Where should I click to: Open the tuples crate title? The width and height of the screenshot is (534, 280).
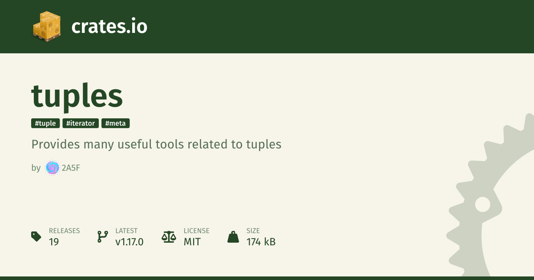pos(77,96)
